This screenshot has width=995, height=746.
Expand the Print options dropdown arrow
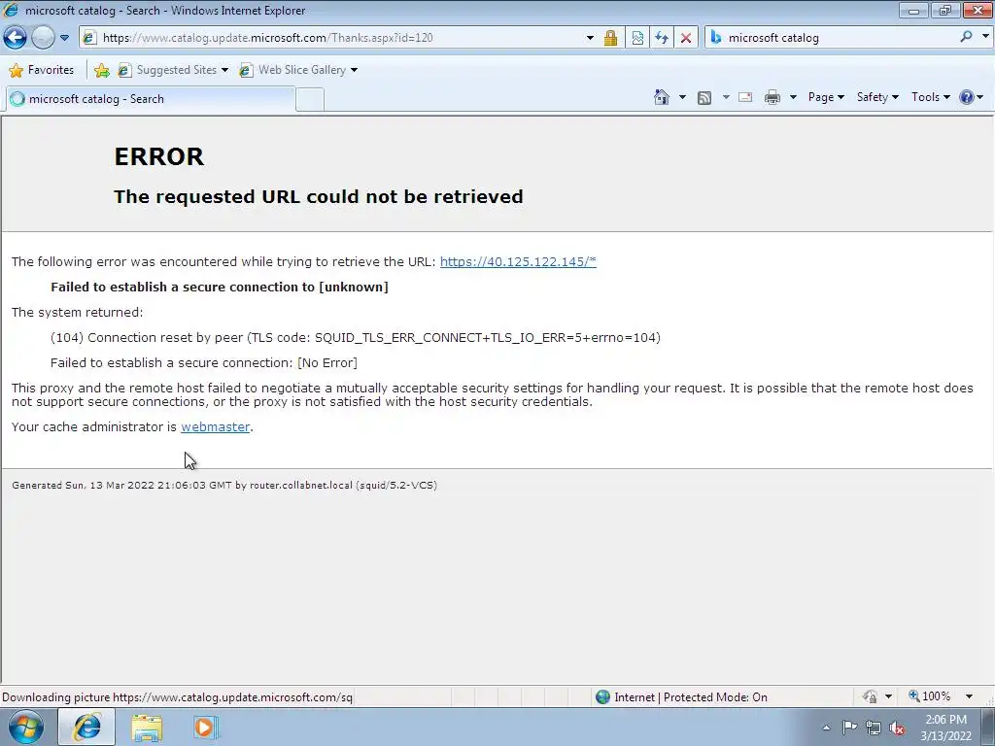click(793, 97)
